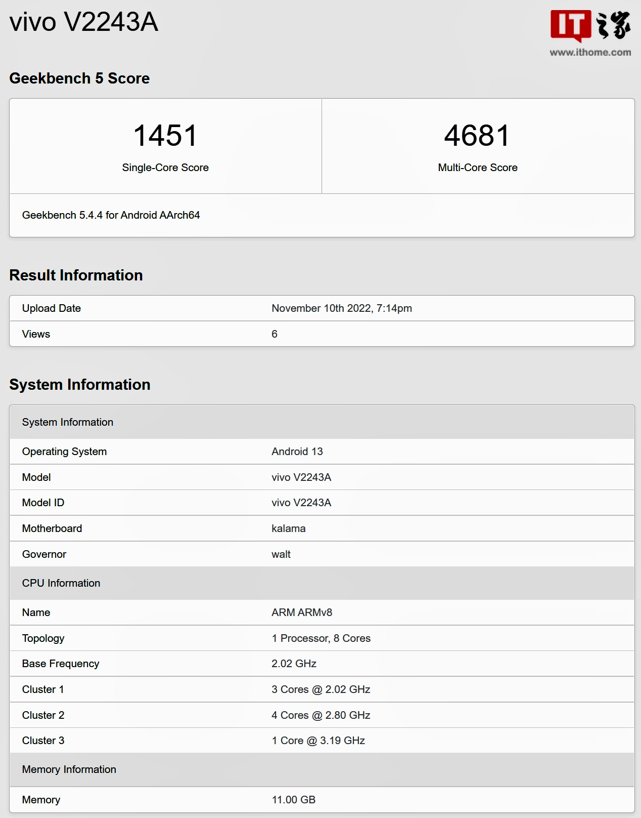Select the walt governor value

[281, 554]
